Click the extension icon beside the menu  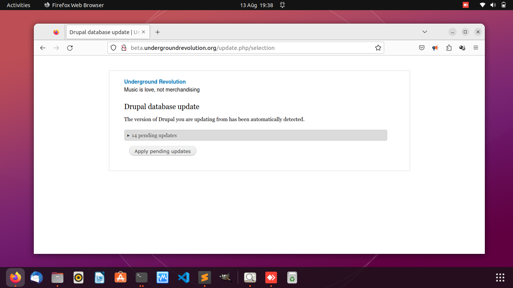pyautogui.click(x=462, y=48)
